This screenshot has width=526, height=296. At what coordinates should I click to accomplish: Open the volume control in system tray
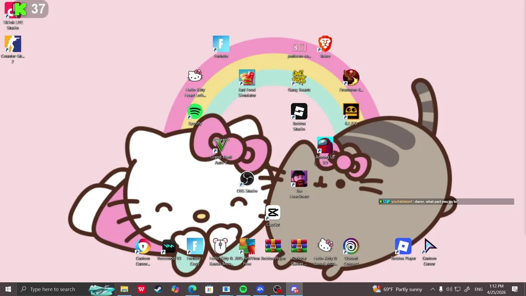[x=449, y=289]
